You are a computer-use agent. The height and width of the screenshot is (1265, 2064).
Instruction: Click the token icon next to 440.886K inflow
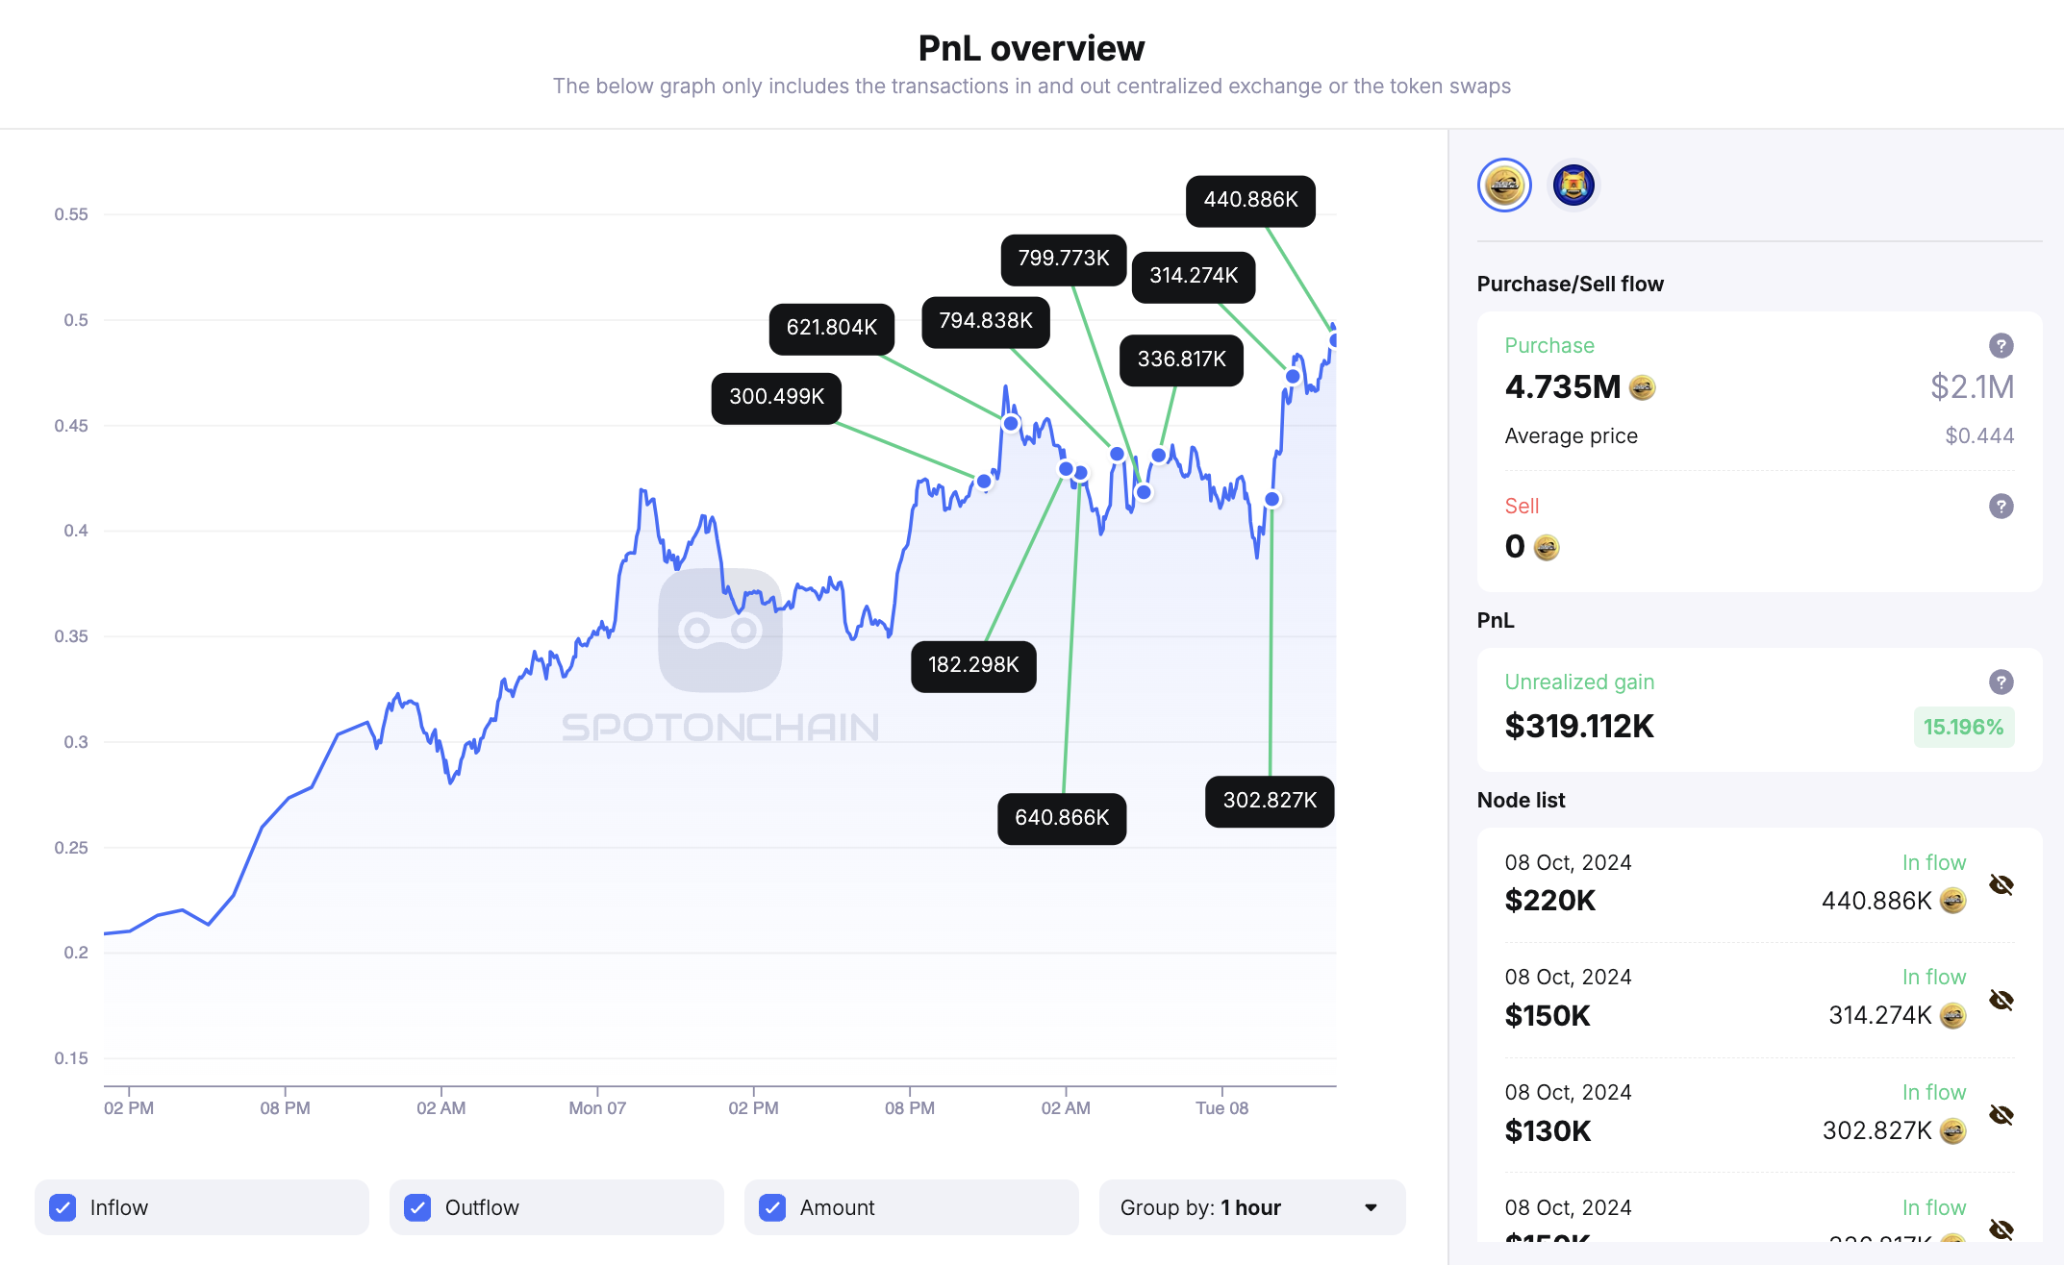pos(1951,901)
